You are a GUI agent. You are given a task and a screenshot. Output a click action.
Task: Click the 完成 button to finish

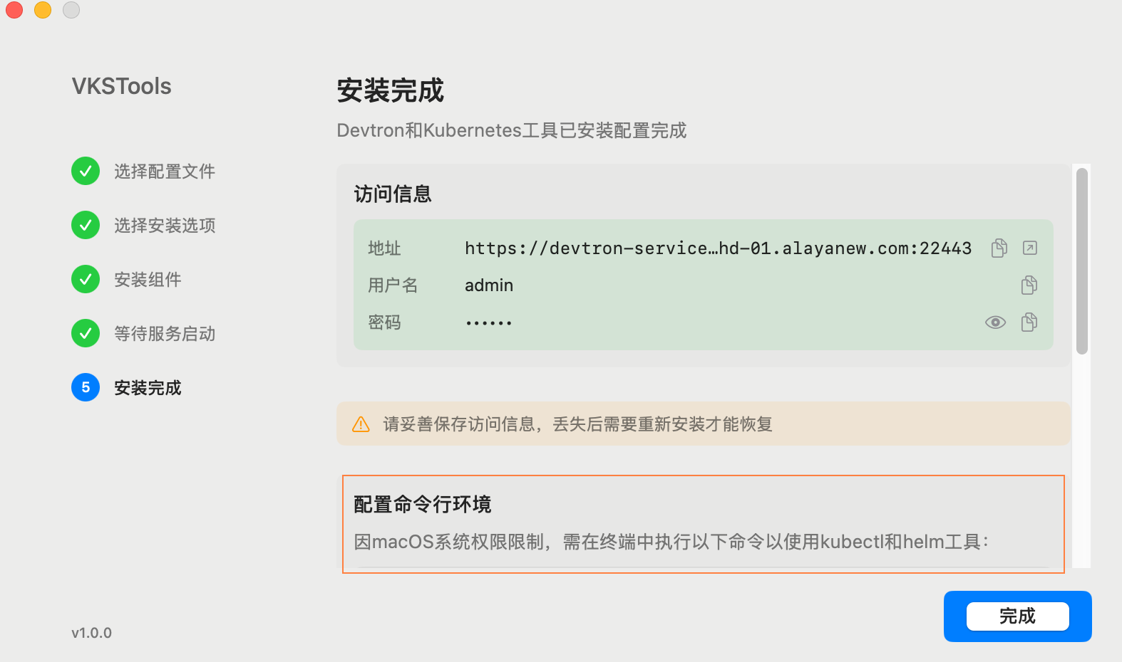click(x=1017, y=616)
